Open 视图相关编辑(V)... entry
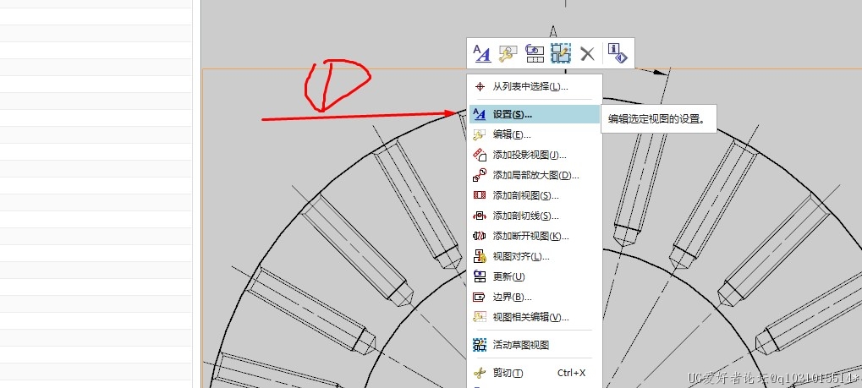This screenshot has height=388, width=862. 535,317
